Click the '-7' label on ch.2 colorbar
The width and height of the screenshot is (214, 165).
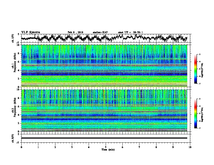point(199,128)
